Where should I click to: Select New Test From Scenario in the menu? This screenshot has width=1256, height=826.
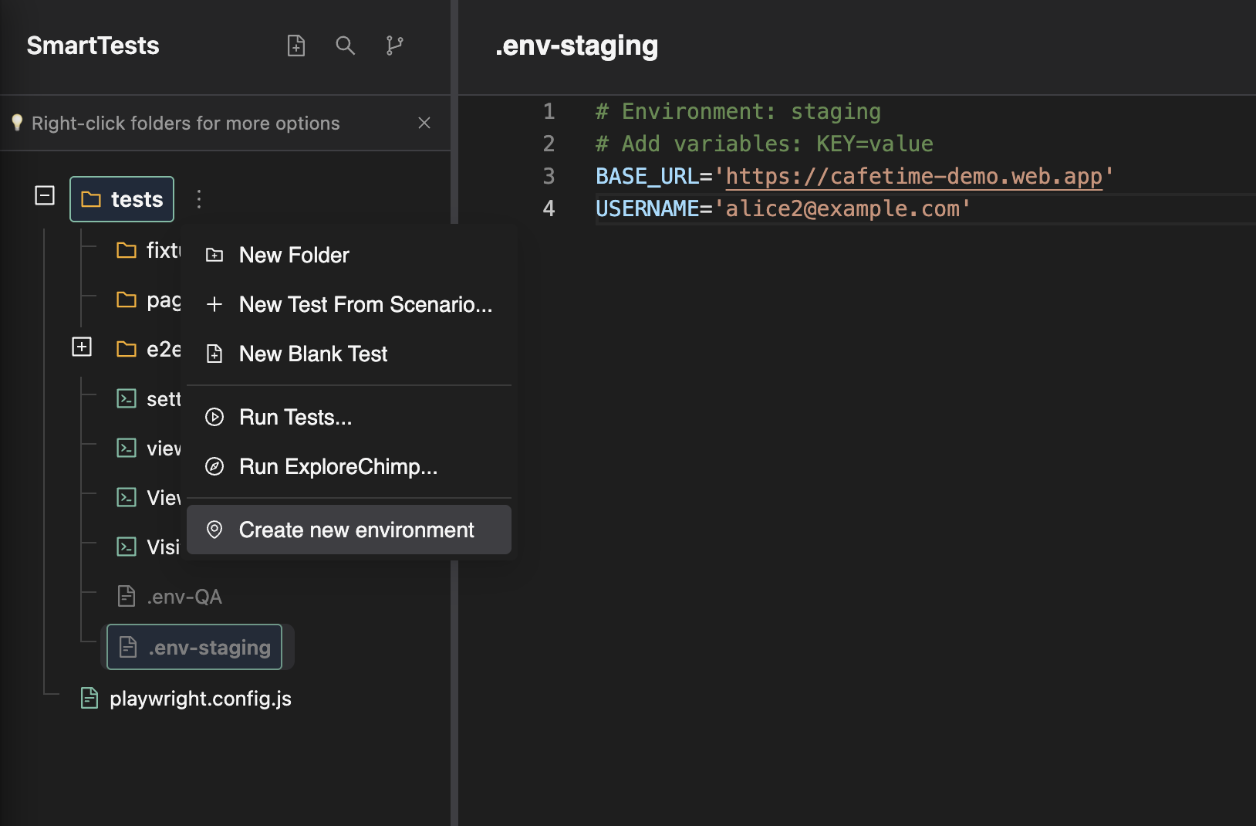coord(366,304)
